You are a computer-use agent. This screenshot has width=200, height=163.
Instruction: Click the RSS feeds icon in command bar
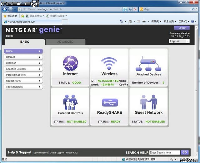130,22
